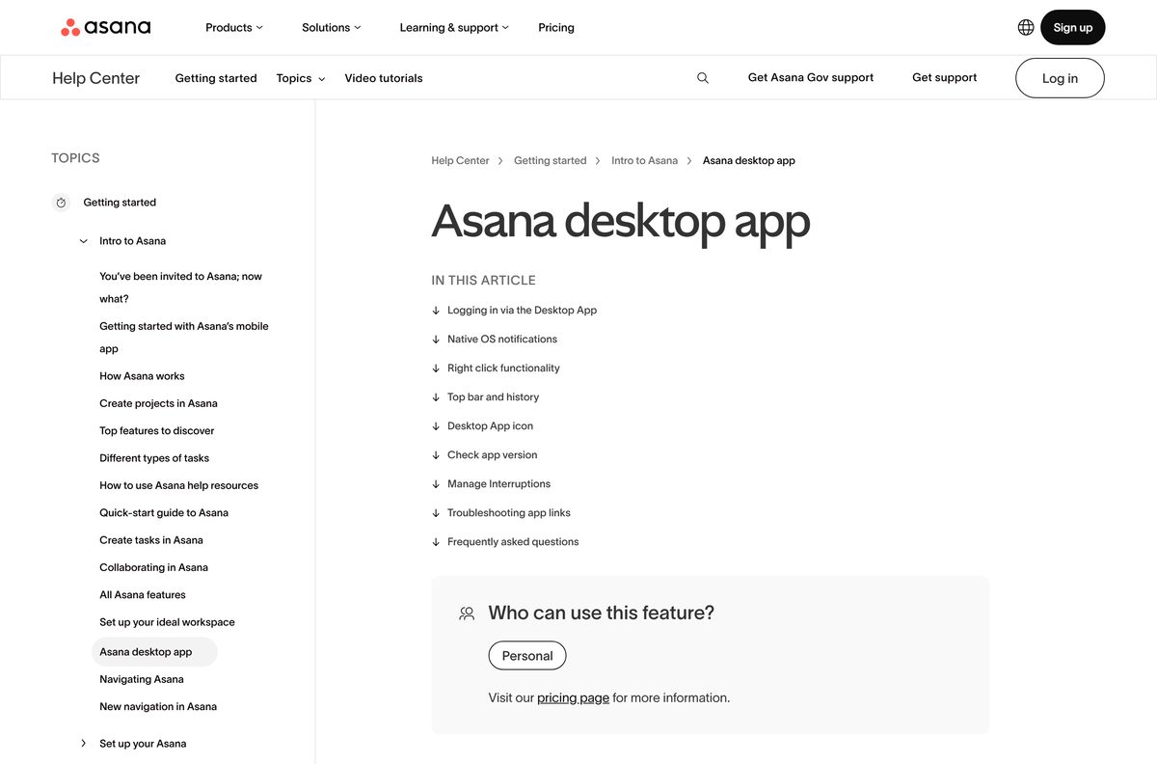The width and height of the screenshot is (1157, 764).
Task: Select Asana desktop app in sidebar
Action: coord(154,652)
